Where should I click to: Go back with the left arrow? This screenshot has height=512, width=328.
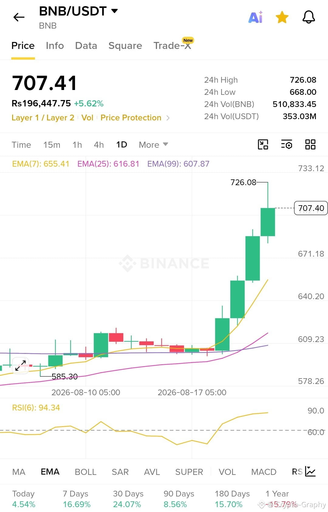coord(19,17)
